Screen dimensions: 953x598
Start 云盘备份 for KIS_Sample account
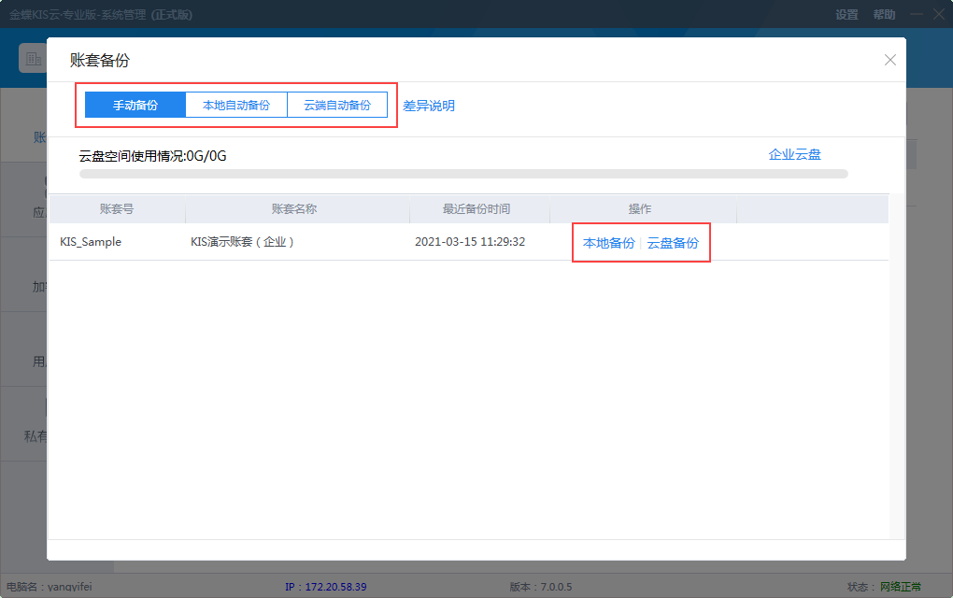click(x=673, y=243)
